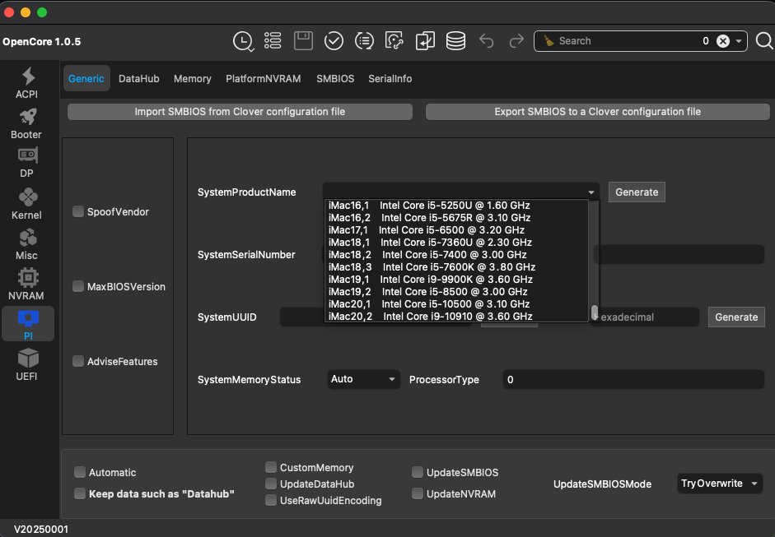Click Generate next to SystemProductName
Screen dimensions: 775x537
pyautogui.click(x=637, y=192)
